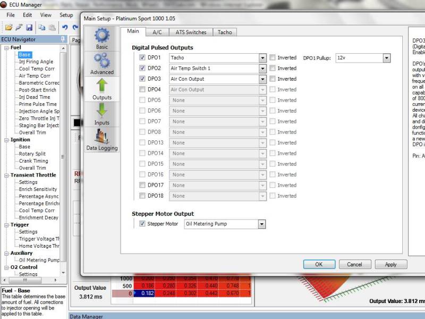
Task: Open the Edit menu
Action: (28, 15)
